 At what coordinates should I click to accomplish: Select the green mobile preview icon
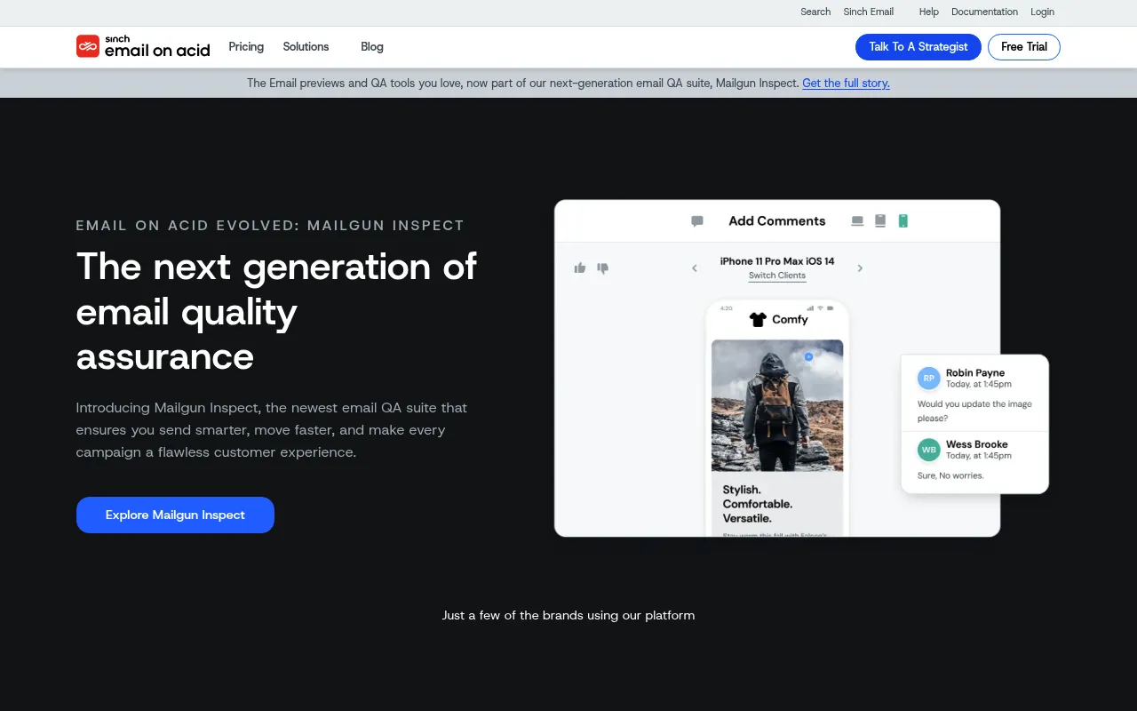[x=903, y=221]
